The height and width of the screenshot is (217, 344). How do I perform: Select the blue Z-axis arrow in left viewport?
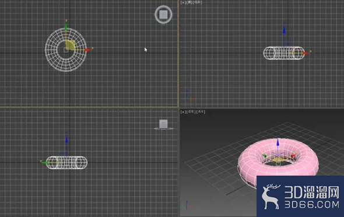(x=284, y=30)
